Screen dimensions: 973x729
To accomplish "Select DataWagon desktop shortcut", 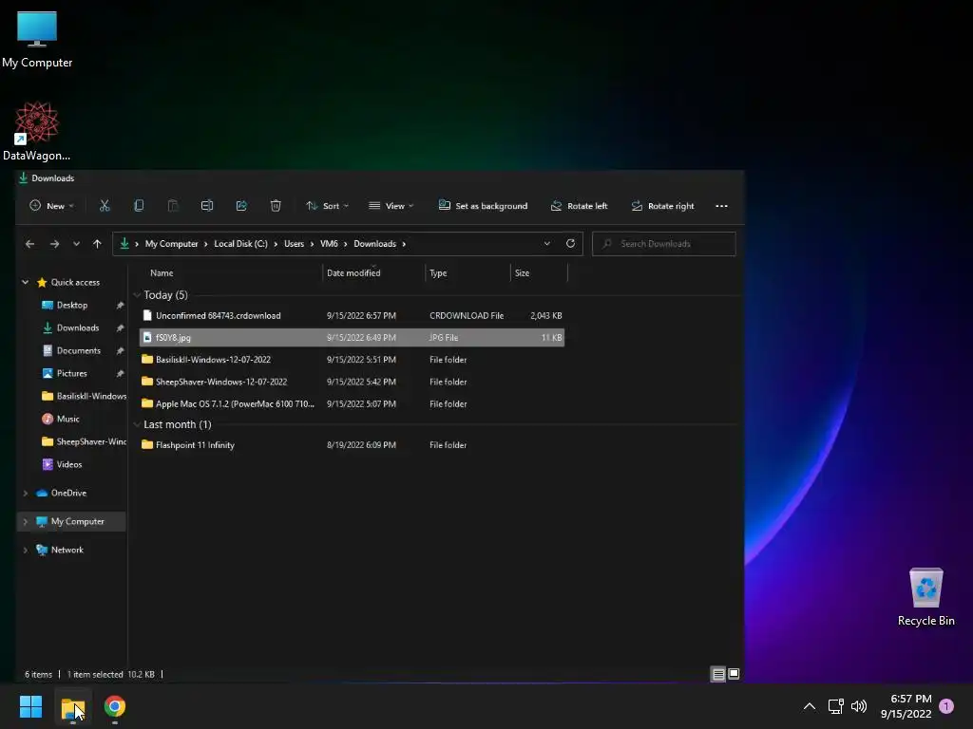I will pos(37,131).
